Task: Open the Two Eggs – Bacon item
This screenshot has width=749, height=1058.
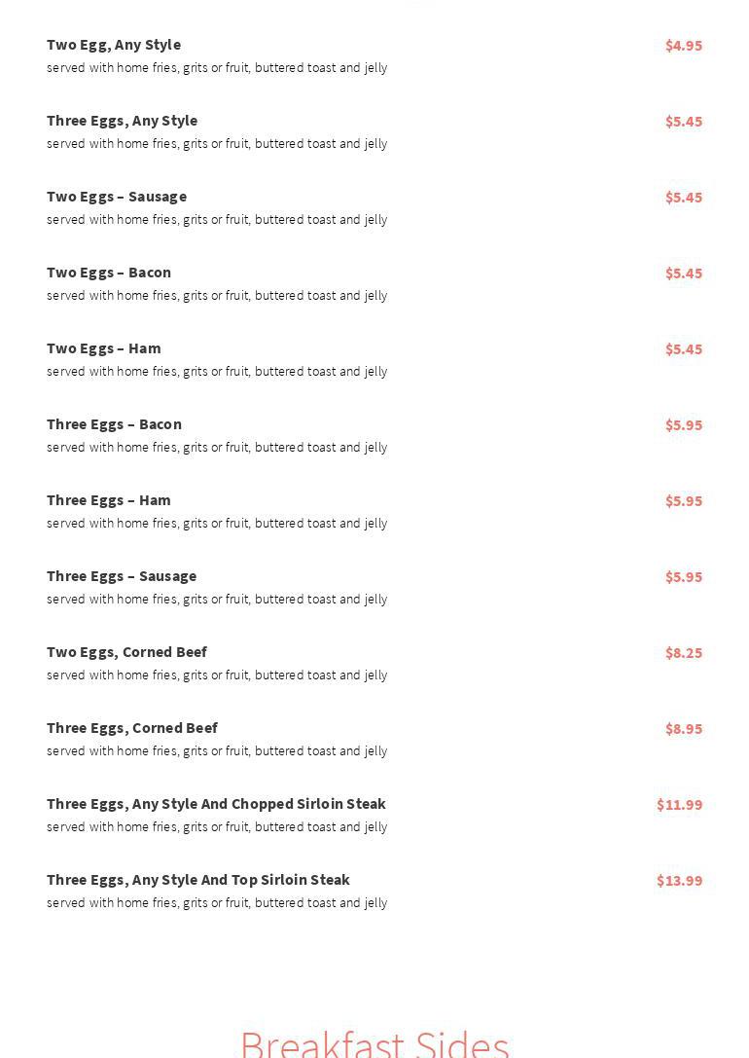Action: [x=109, y=273]
